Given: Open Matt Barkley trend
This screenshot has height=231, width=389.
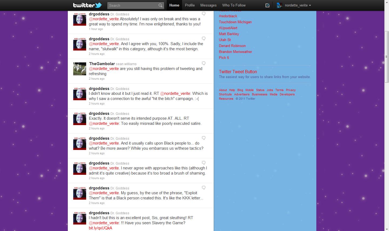Looking at the screenshot, I should (229, 34).
